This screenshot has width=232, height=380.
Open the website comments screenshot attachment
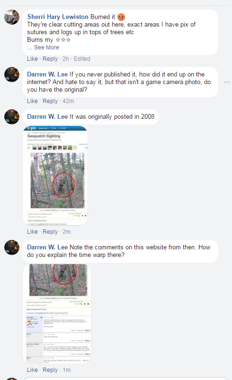tap(57, 314)
